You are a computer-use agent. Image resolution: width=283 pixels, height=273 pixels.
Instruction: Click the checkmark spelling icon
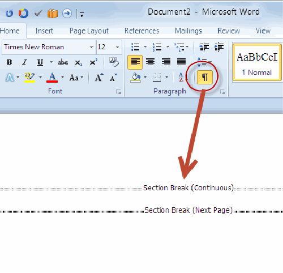[x=38, y=14]
